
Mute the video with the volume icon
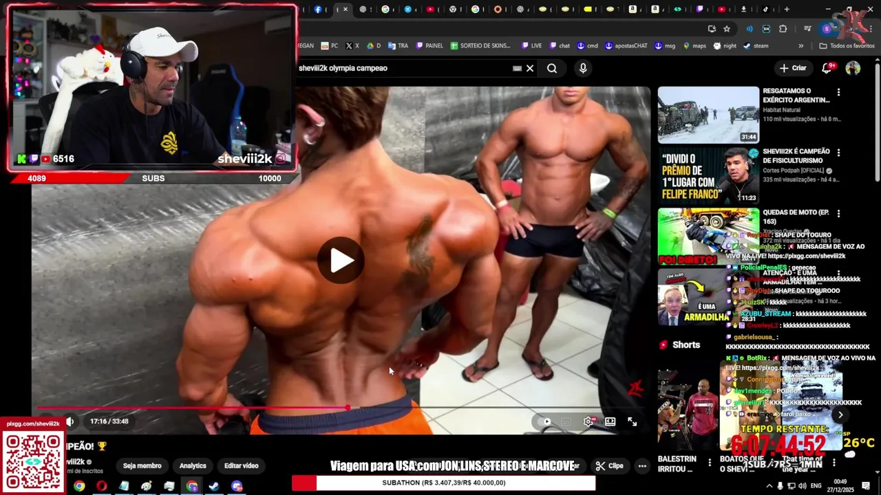(70, 421)
